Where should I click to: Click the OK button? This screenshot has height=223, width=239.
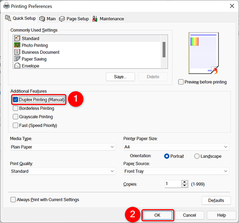tap(158, 215)
